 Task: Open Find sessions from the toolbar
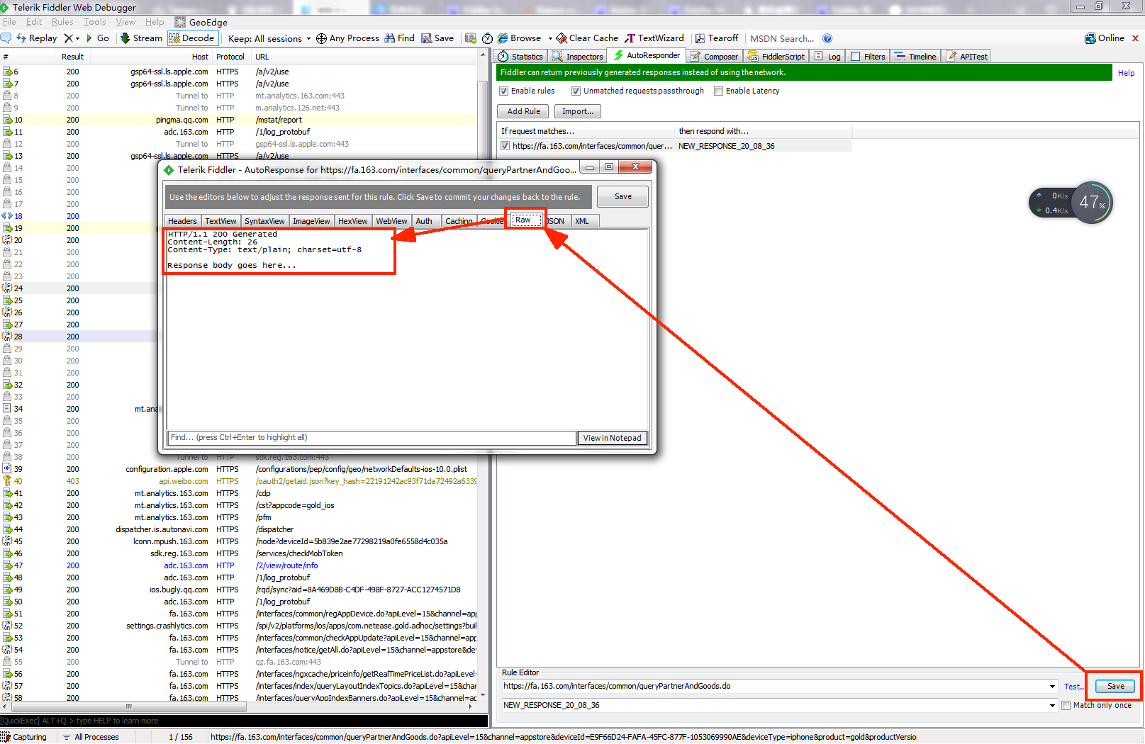(x=400, y=38)
